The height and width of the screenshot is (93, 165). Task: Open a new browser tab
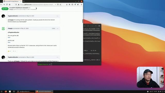(24, 1)
